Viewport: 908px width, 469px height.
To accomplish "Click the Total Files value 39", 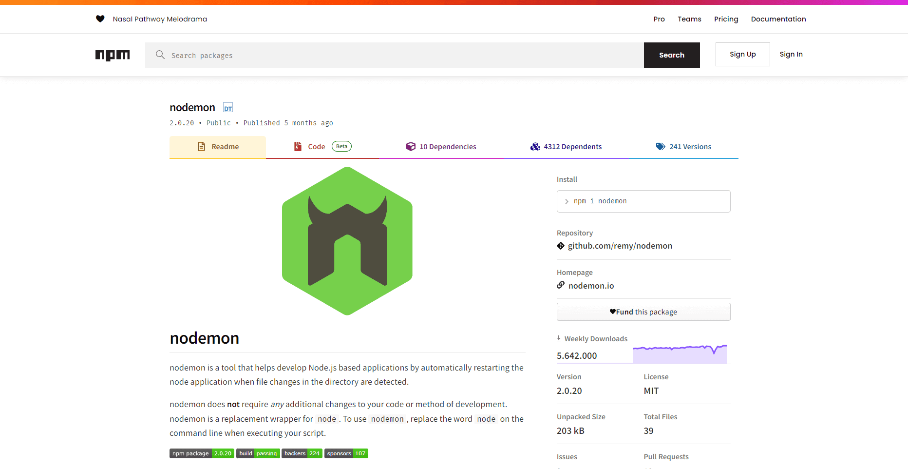I will click(x=649, y=431).
